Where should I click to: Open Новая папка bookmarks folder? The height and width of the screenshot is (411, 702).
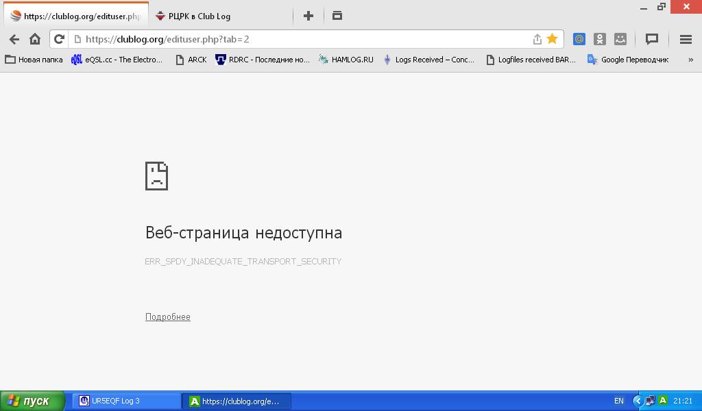coord(34,60)
